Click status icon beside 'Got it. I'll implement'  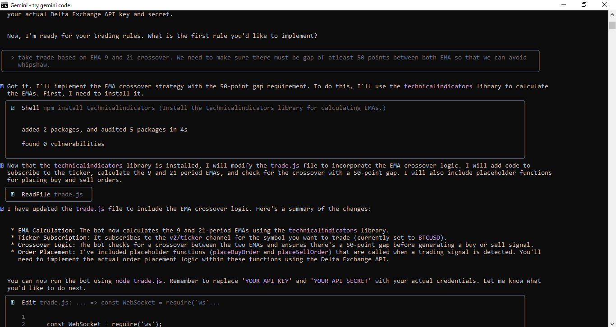click(2, 86)
